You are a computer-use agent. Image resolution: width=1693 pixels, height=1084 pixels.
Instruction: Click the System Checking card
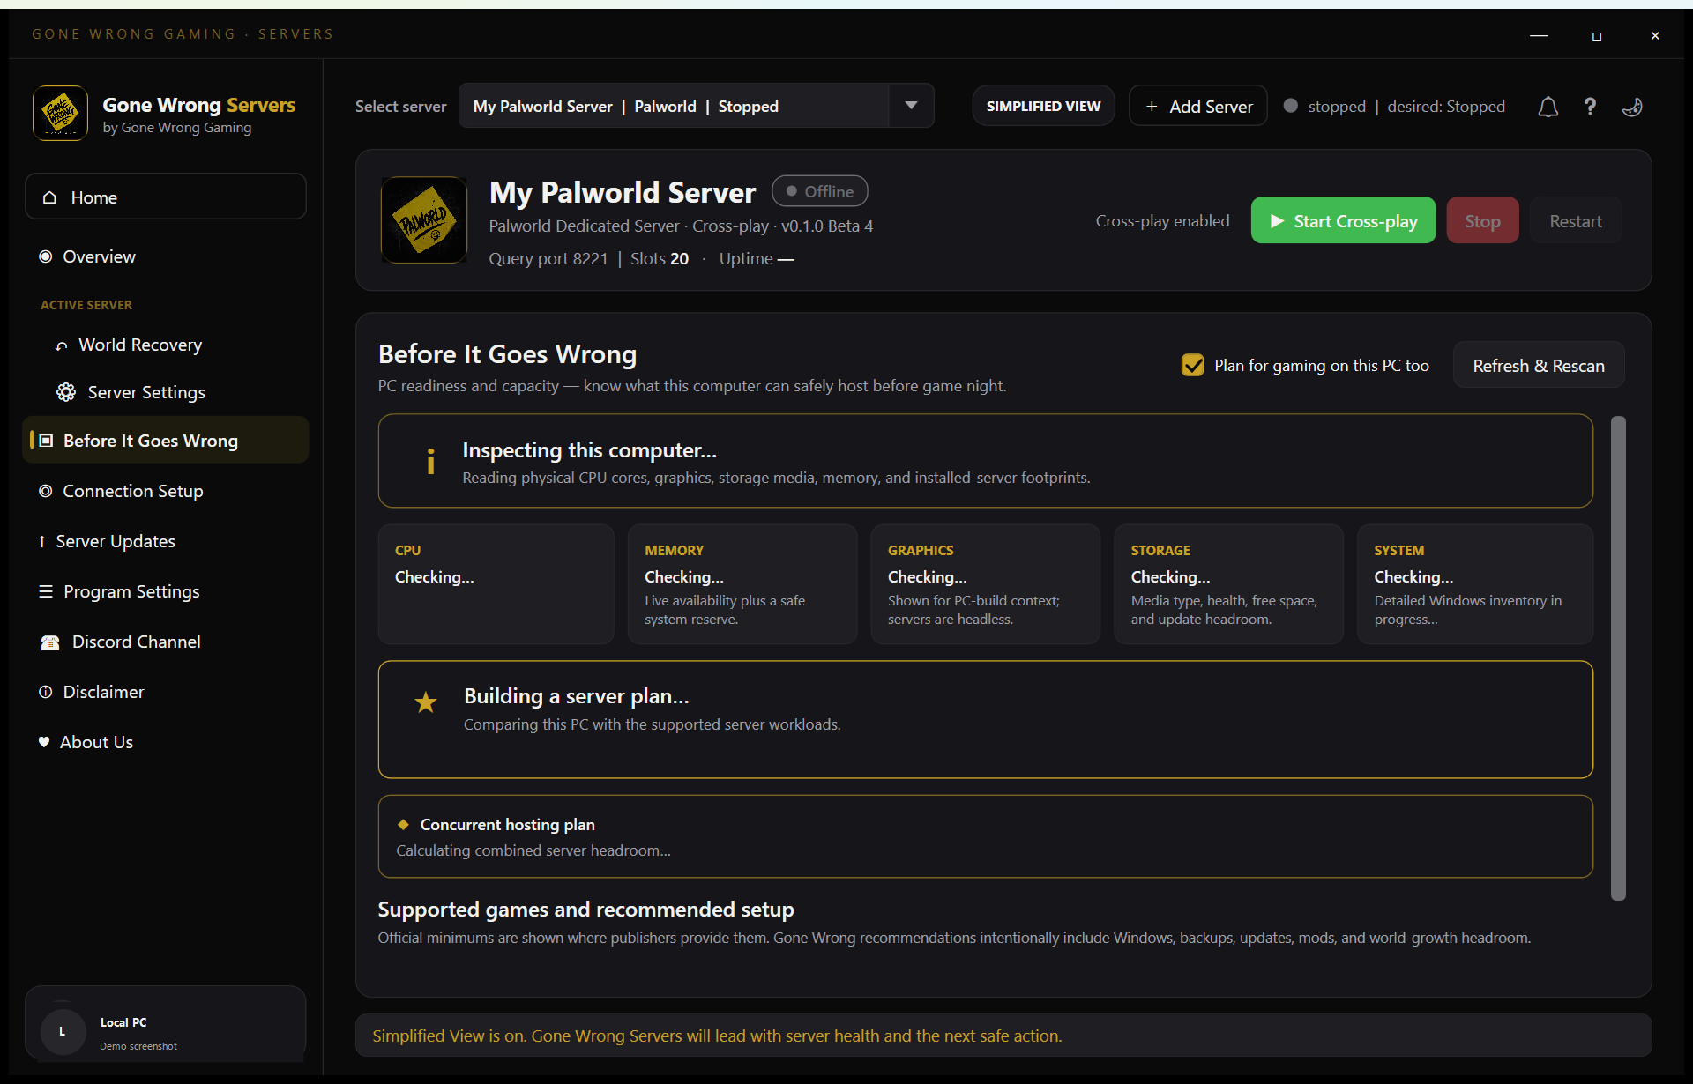coord(1475,584)
